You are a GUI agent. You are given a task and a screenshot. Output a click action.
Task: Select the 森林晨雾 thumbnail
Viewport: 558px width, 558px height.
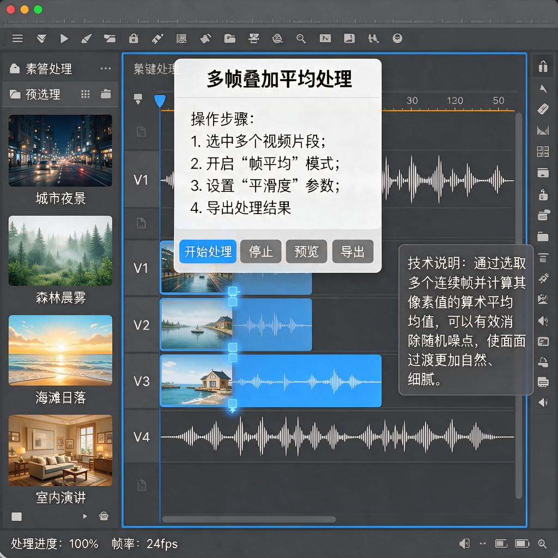tap(60, 251)
